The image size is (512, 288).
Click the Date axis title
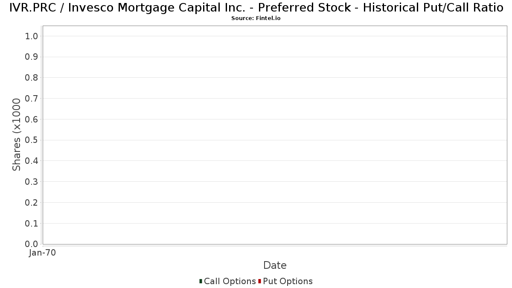[275, 265]
